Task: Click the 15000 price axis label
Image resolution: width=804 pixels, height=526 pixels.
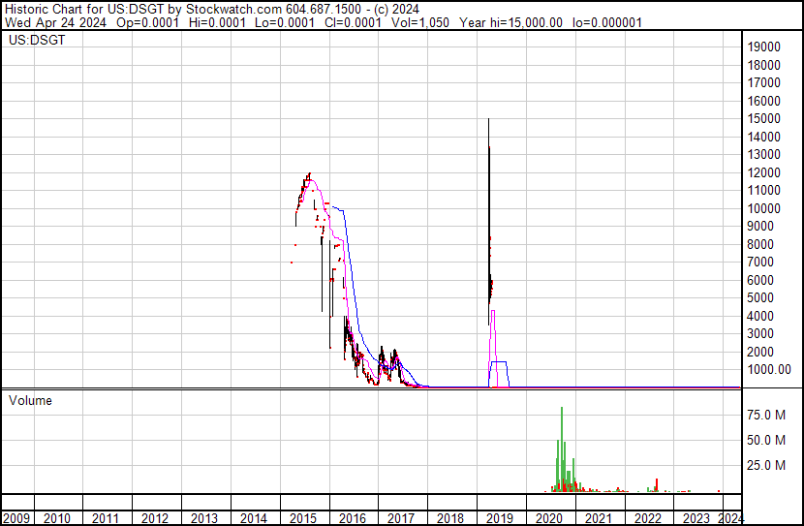Action: coord(763,118)
